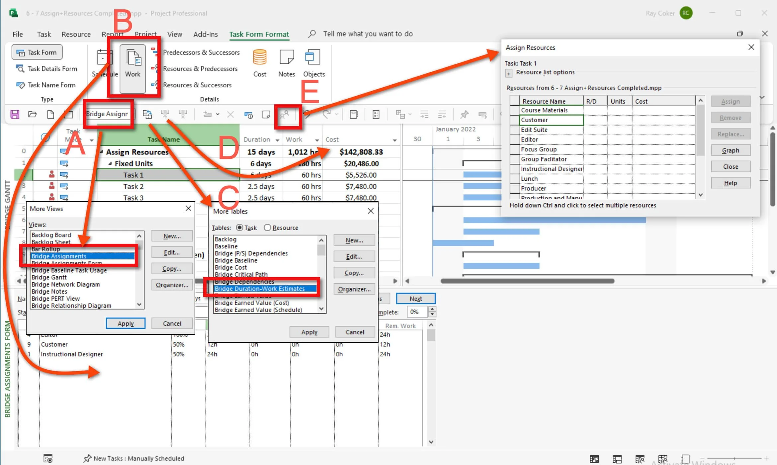Select the Cost details ribbon icon

(260, 63)
